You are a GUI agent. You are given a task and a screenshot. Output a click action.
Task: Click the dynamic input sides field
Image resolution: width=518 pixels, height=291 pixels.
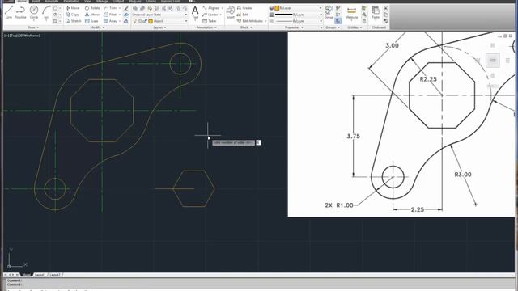point(258,142)
